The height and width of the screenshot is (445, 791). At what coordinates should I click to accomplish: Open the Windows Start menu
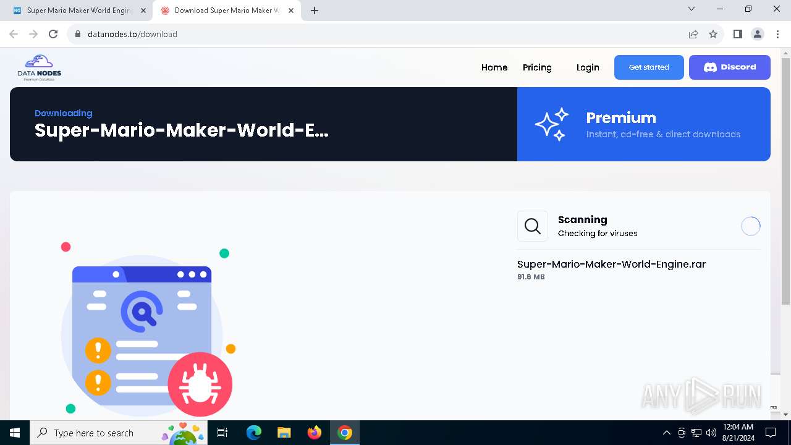pos(15,433)
